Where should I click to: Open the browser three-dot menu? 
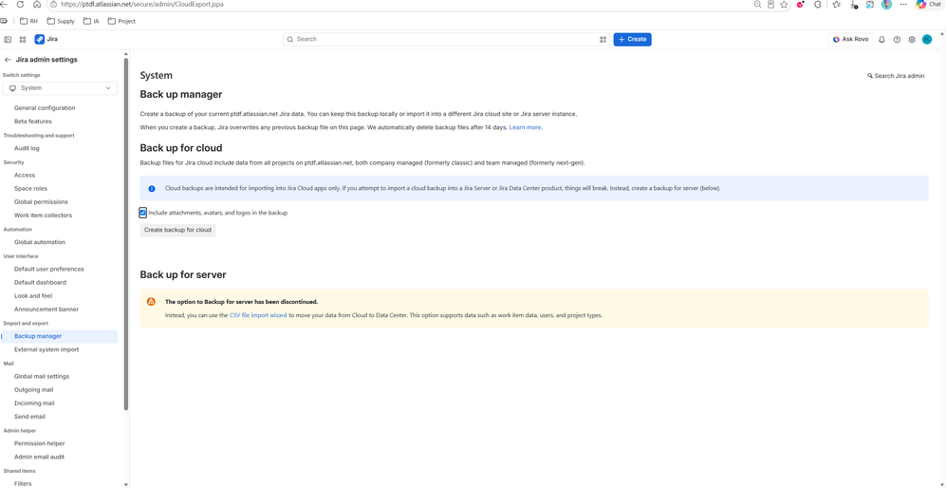(903, 4)
